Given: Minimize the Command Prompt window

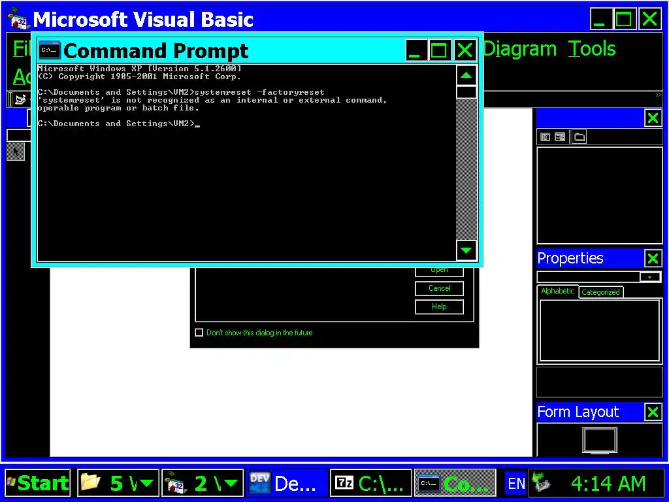Looking at the screenshot, I should tap(415, 50).
